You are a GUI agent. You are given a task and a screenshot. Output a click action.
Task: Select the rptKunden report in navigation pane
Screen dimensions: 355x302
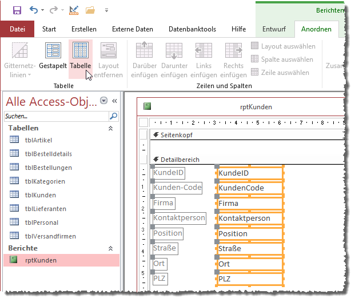click(x=41, y=260)
